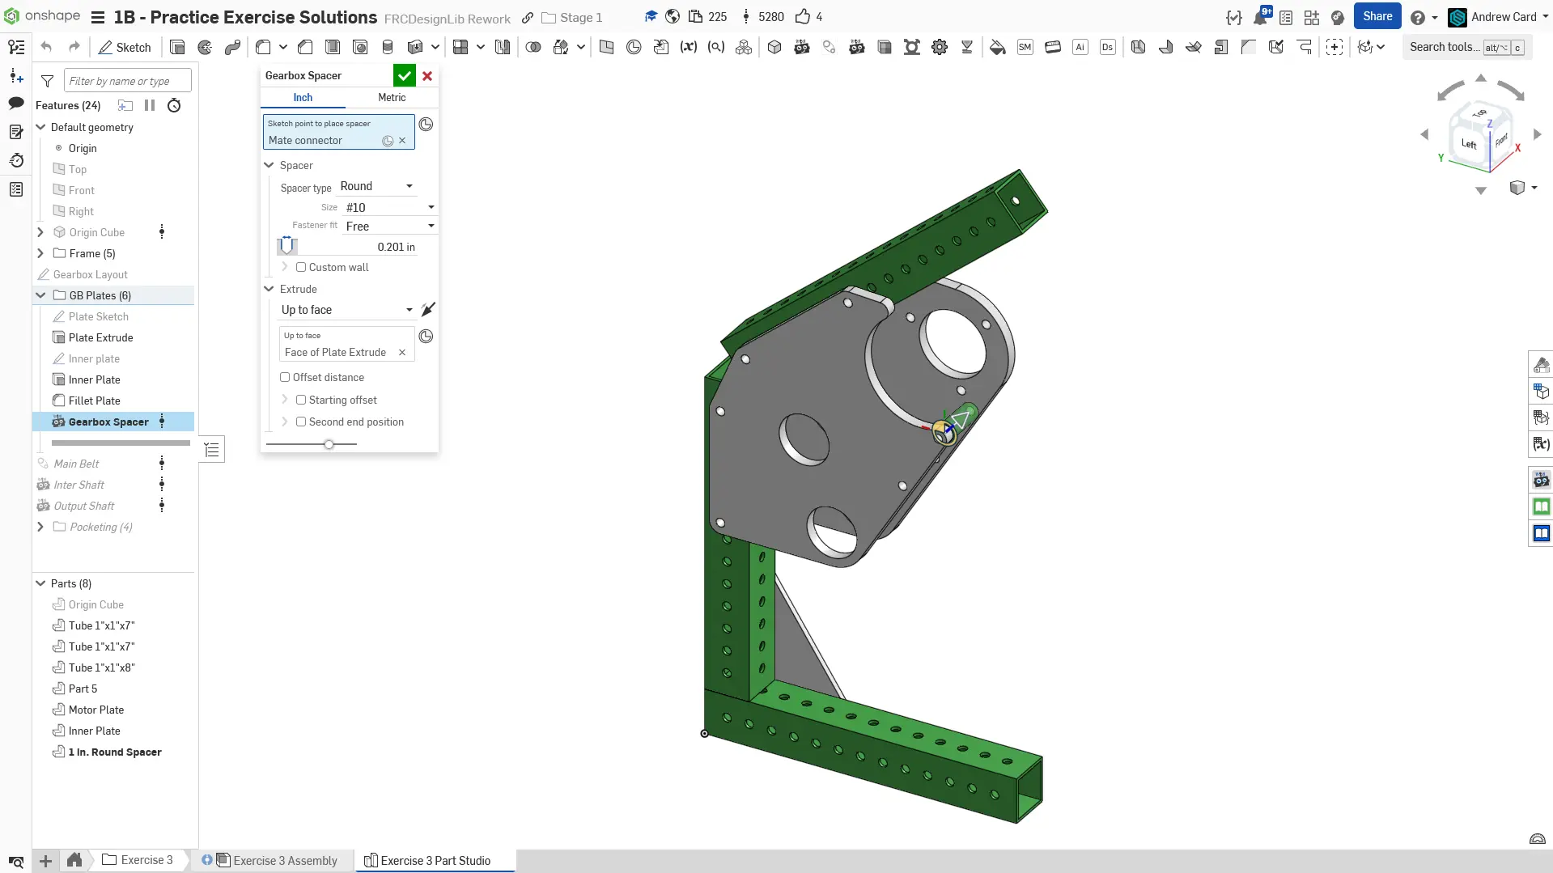Image resolution: width=1553 pixels, height=873 pixels.
Task: Click the rollback bar pause icon
Action: pyautogui.click(x=150, y=105)
